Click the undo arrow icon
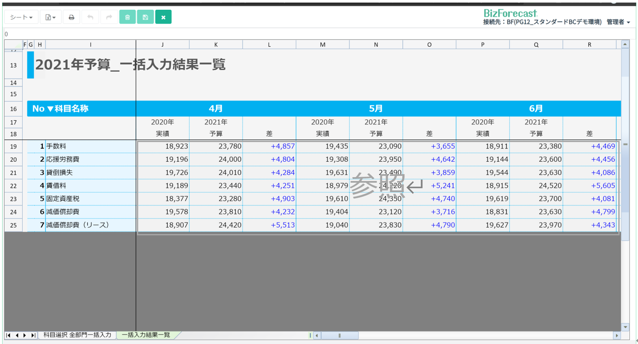638x344 pixels. point(90,17)
